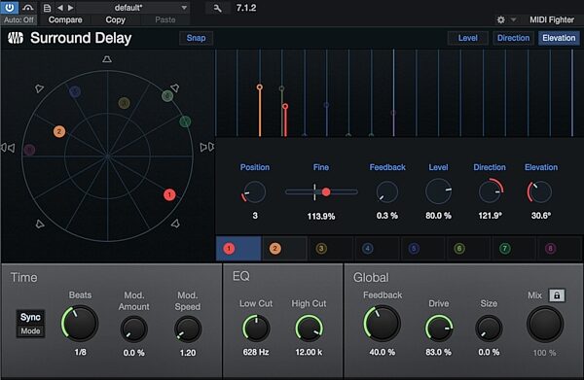This screenshot has height=380, width=584.
Task: Select tap 5 tab
Action: coord(422,248)
